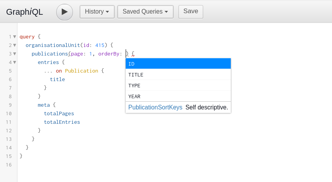Collapse publications block at line 3
Image resolution: width=332 pixels, height=182 pixels.
pos(15,54)
